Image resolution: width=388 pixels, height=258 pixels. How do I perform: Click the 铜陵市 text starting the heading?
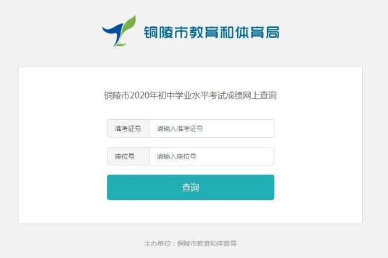[x=117, y=95]
